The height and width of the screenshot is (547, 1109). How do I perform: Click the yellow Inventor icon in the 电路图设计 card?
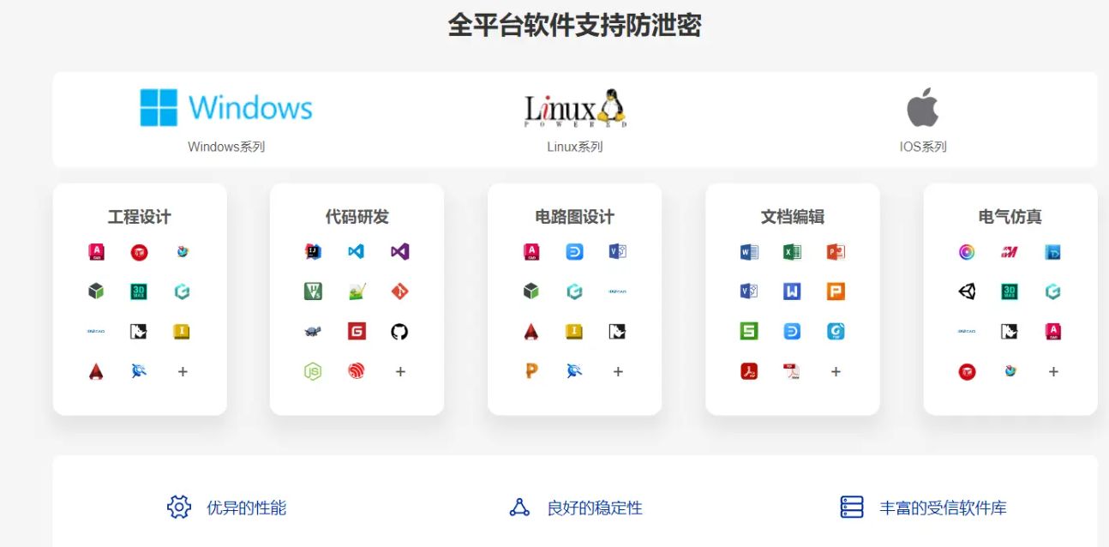tap(574, 331)
